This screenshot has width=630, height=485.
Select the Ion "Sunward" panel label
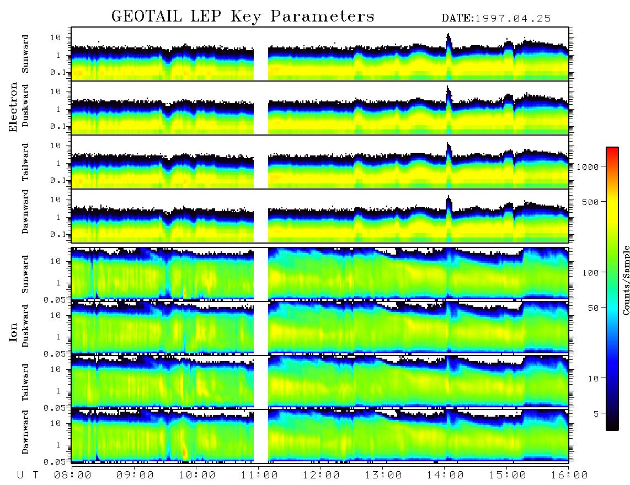pyautogui.click(x=25, y=274)
